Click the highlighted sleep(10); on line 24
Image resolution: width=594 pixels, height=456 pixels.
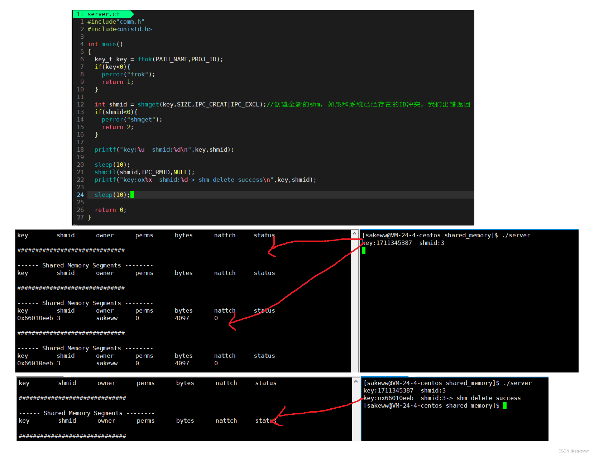pos(112,195)
